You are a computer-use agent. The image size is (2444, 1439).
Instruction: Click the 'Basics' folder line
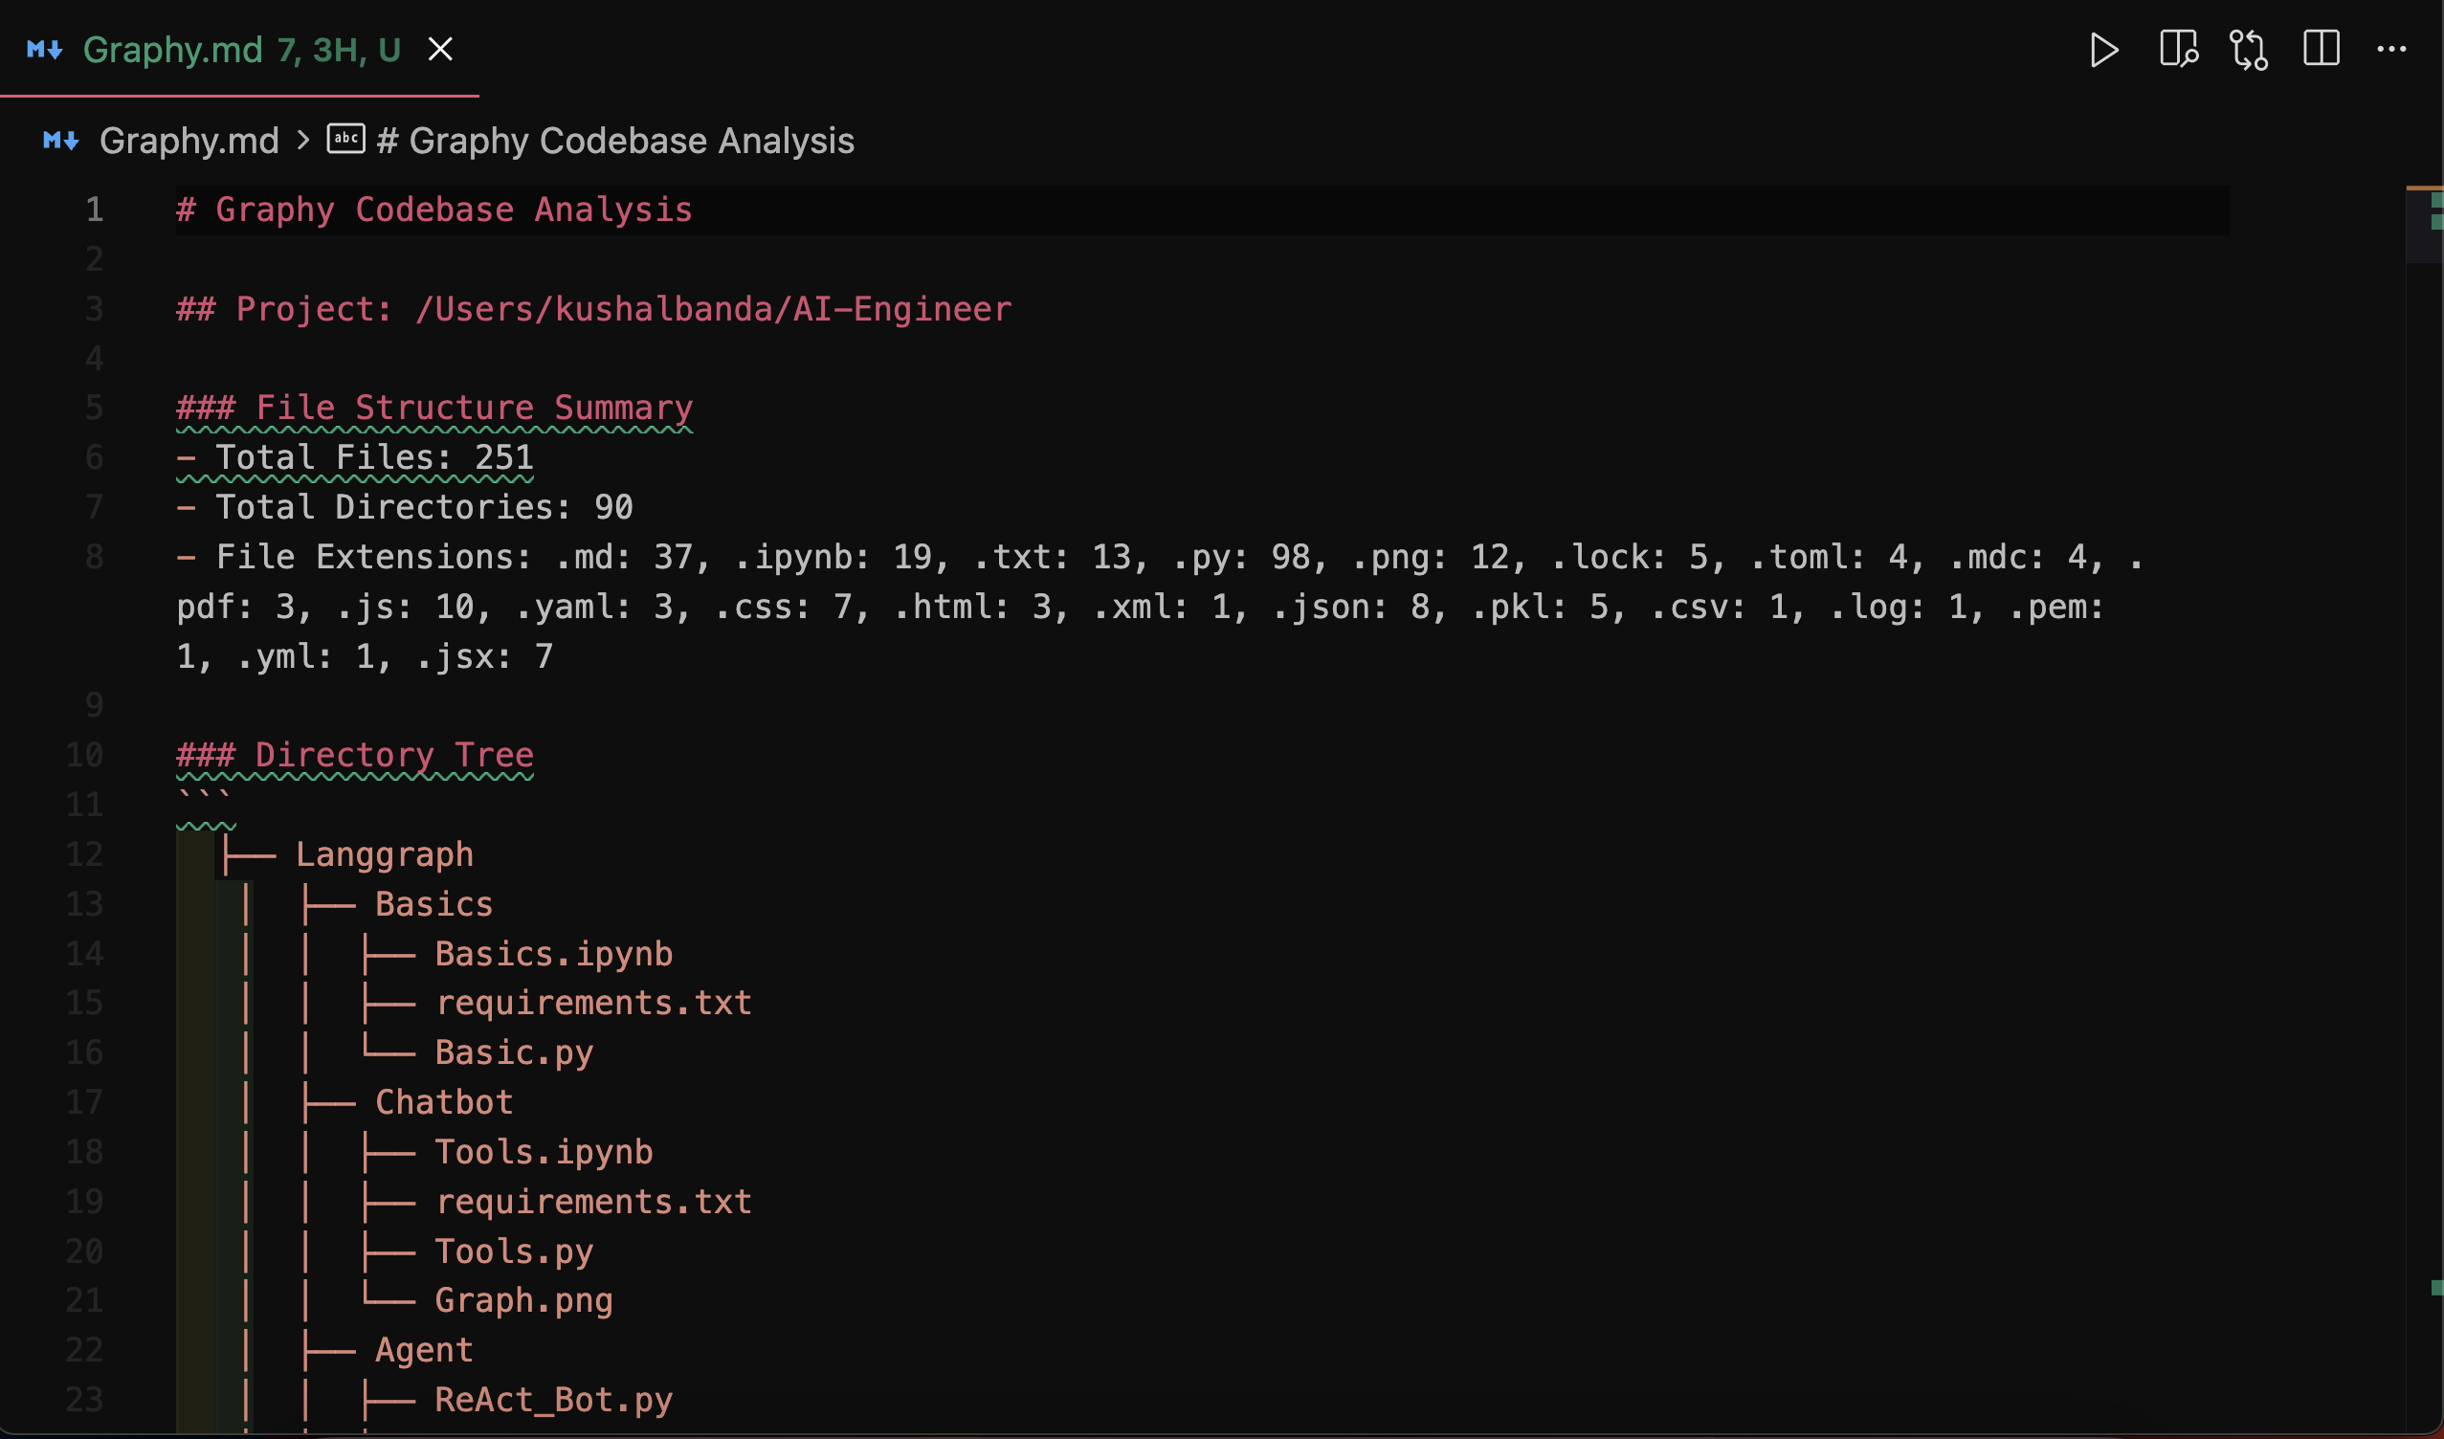click(x=433, y=904)
